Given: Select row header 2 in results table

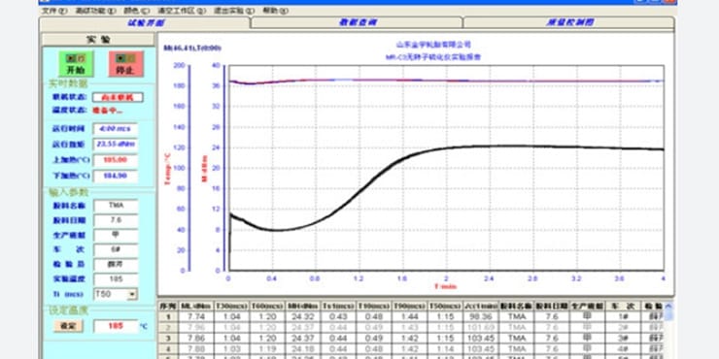Looking at the screenshot, I should (168, 327).
